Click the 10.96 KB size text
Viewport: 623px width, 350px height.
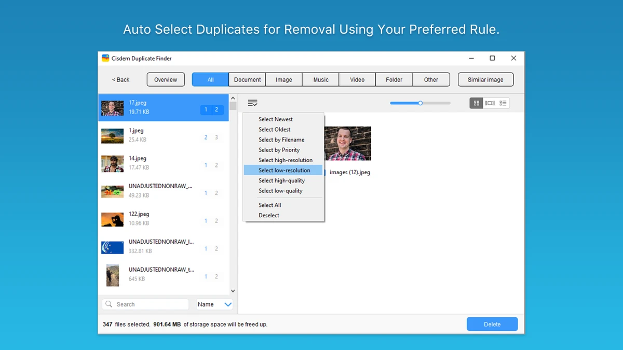click(x=139, y=223)
